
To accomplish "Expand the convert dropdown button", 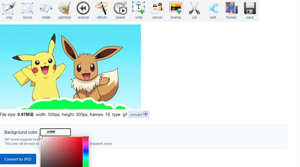I will [x=139, y=114].
